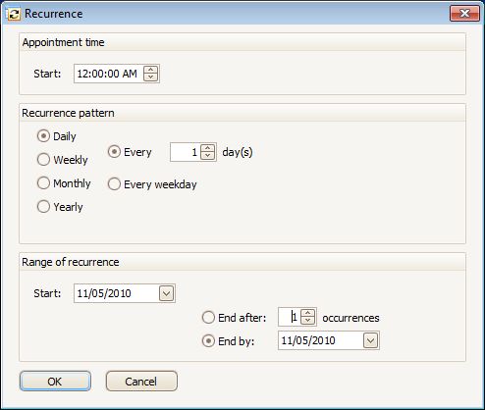Screen dimensions: 485x410
Task: Confirm with the OK button
Action: tap(55, 382)
